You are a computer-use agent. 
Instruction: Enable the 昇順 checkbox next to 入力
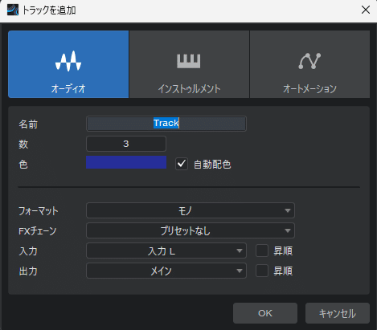[262, 251]
